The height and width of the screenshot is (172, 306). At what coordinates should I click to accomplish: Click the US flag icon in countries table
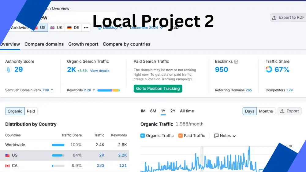click(x=8, y=156)
